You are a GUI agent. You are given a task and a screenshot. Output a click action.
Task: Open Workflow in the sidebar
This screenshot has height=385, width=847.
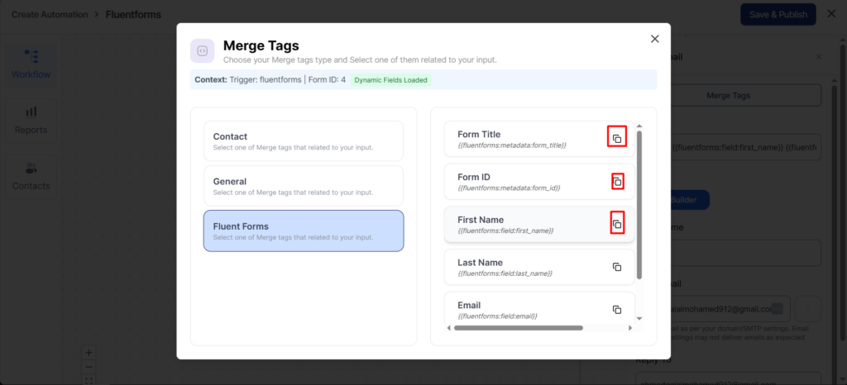pos(31,64)
